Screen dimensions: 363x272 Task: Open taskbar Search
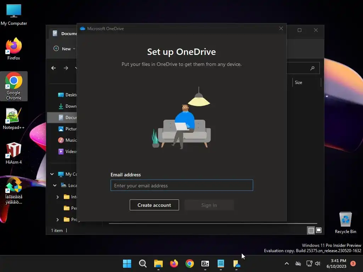click(143, 263)
